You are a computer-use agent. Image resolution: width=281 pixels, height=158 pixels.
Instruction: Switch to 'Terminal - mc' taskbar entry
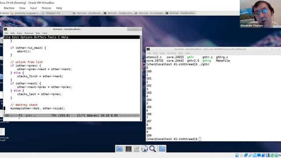[150, 13]
